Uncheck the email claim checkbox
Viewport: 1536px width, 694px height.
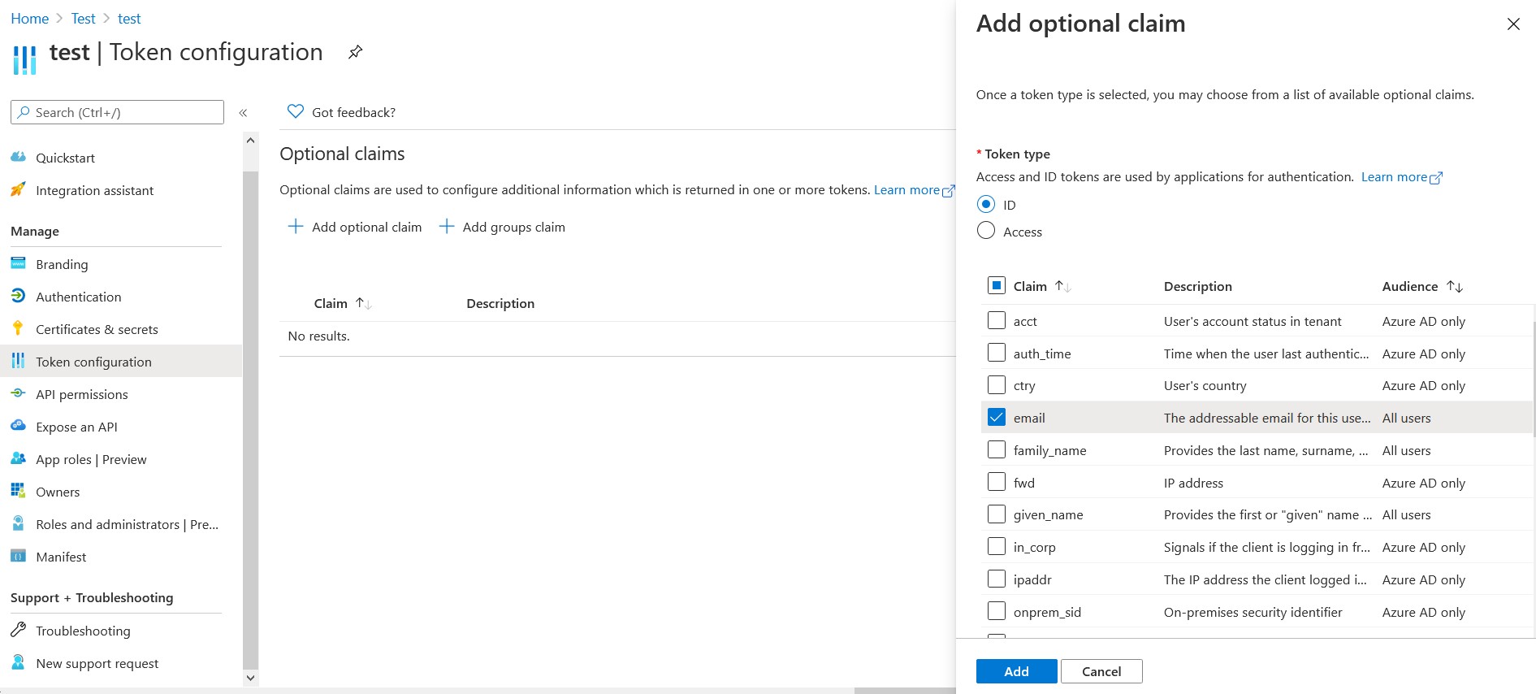[x=997, y=418]
